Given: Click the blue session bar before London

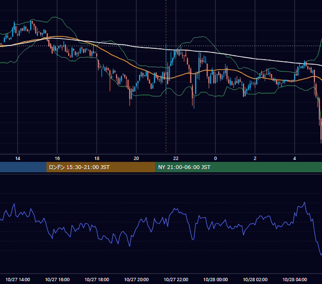Looking at the screenshot, I should [x=23, y=167].
